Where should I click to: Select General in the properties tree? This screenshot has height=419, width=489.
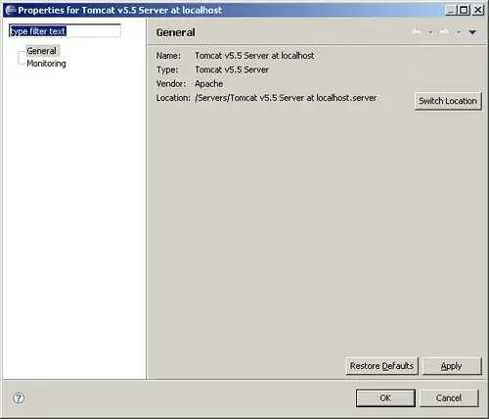click(42, 51)
